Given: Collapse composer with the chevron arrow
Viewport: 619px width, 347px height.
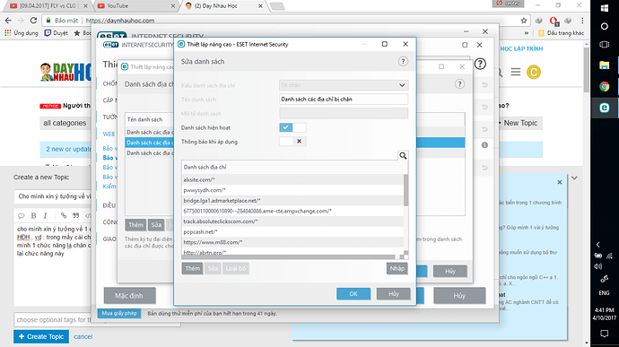Looking at the screenshot, I should tap(574, 178).
